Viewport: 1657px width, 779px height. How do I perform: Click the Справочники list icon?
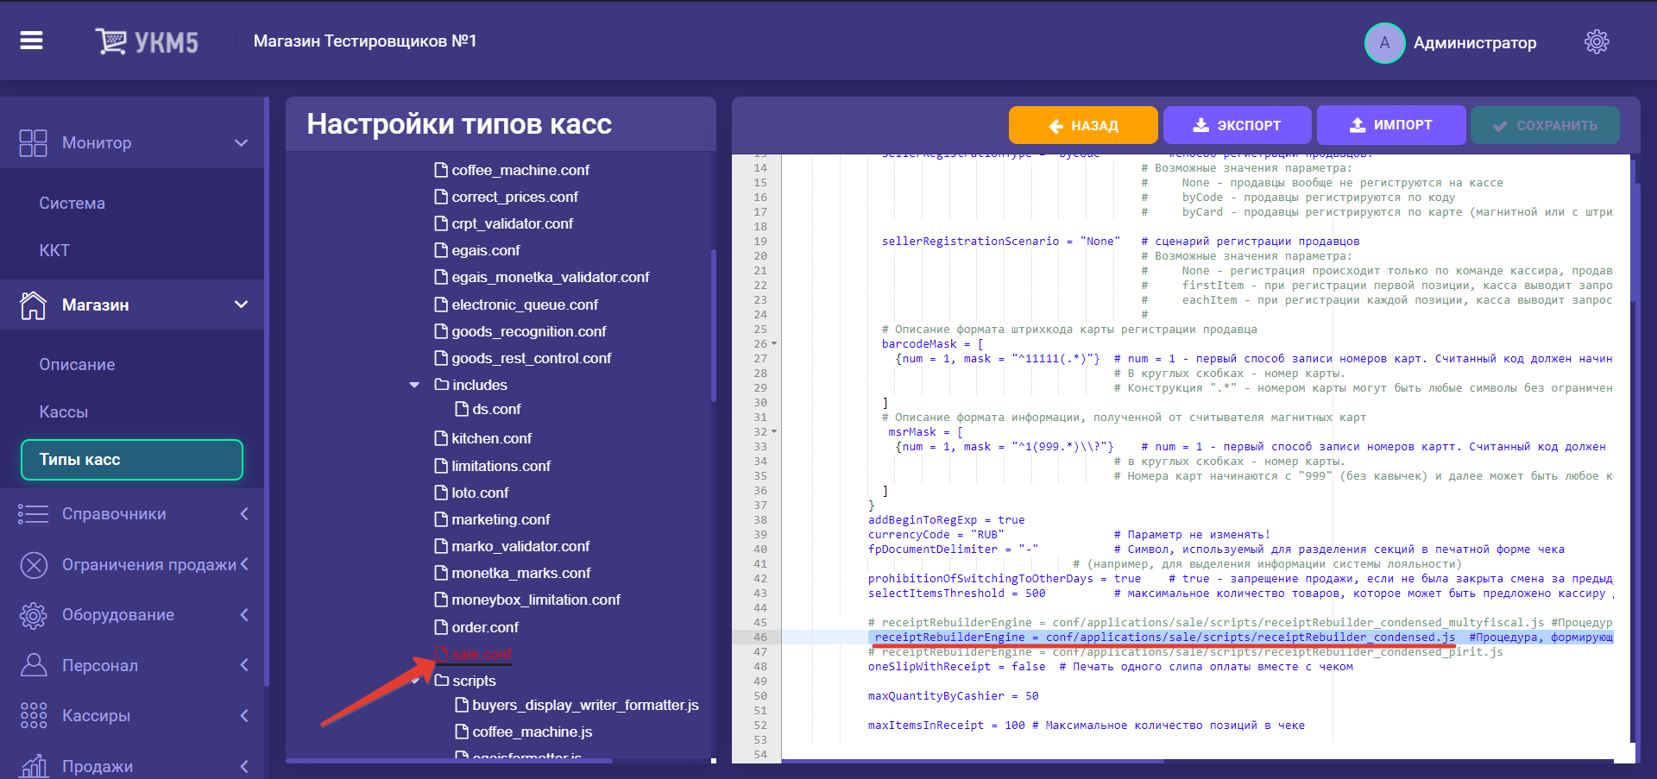pos(33,514)
